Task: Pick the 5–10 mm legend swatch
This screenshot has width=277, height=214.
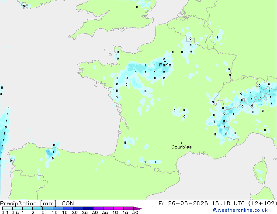Action: pos(48,208)
